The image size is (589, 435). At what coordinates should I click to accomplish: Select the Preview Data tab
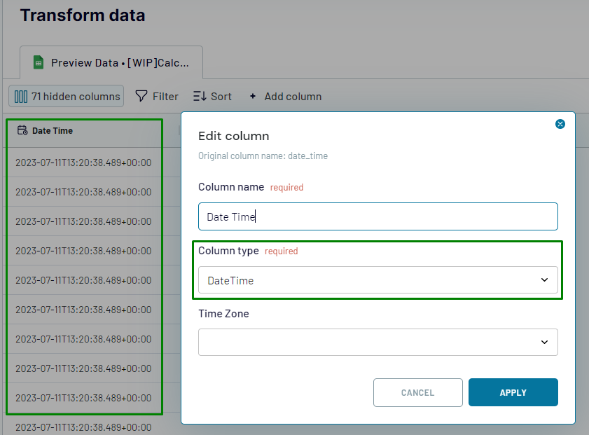pyautogui.click(x=111, y=63)
